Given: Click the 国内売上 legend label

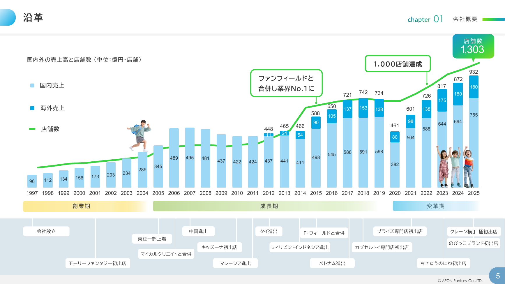Looking at the screenshot, I should (x=52, y=85).
